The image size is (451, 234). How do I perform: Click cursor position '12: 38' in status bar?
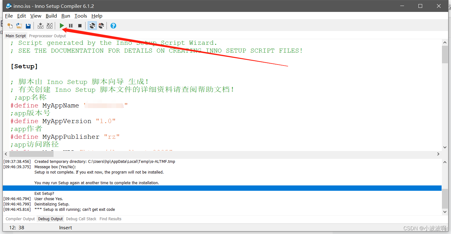pyautogui.click(x=17, y=228)
